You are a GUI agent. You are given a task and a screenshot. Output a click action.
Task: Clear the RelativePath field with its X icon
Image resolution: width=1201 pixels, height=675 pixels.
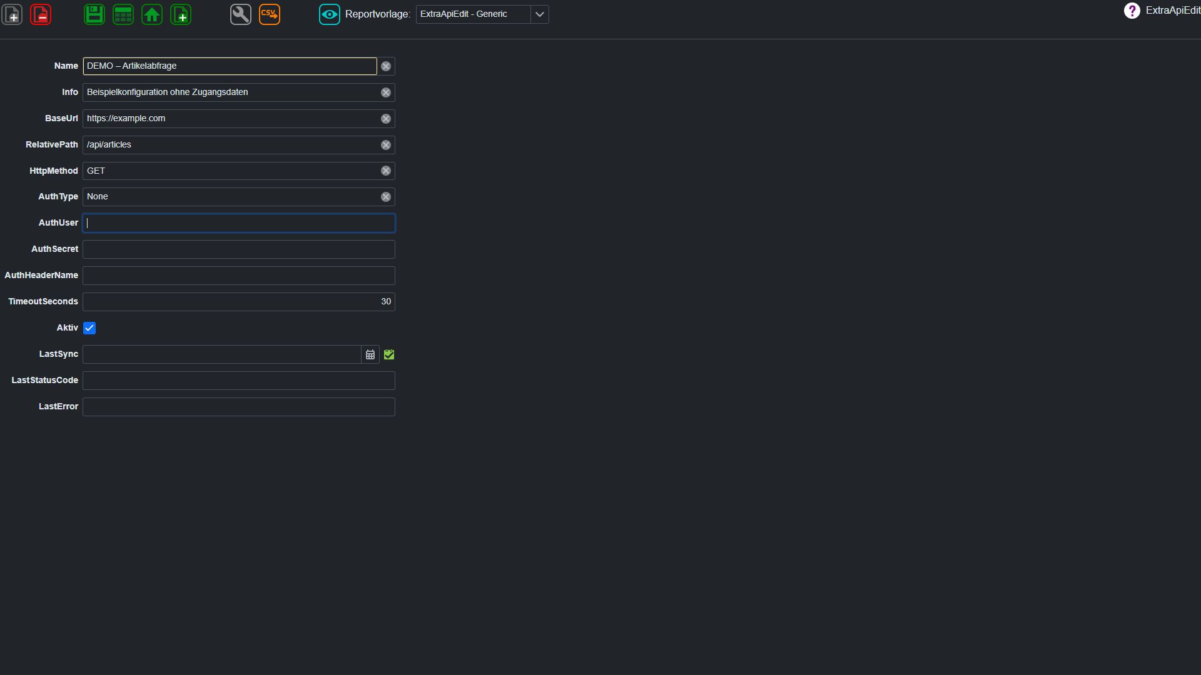point(386,145)
